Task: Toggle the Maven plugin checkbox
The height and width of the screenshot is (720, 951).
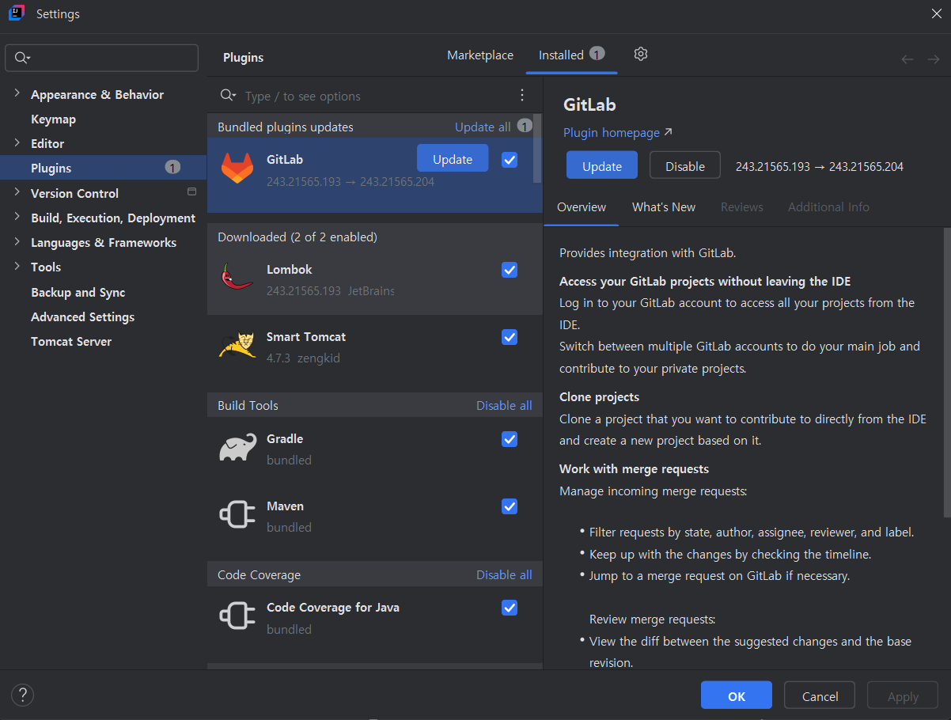Action: pyautogui.click(x=510, y=506)
